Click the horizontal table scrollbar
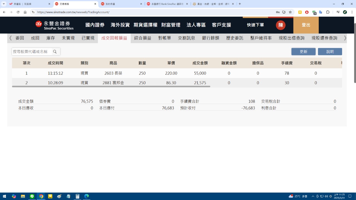356x200 pixels. point(111,86)
